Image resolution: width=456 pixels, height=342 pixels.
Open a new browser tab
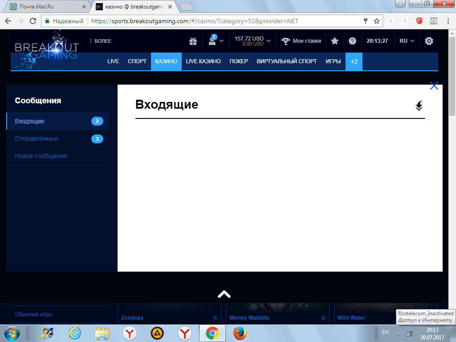coord(187,7)
